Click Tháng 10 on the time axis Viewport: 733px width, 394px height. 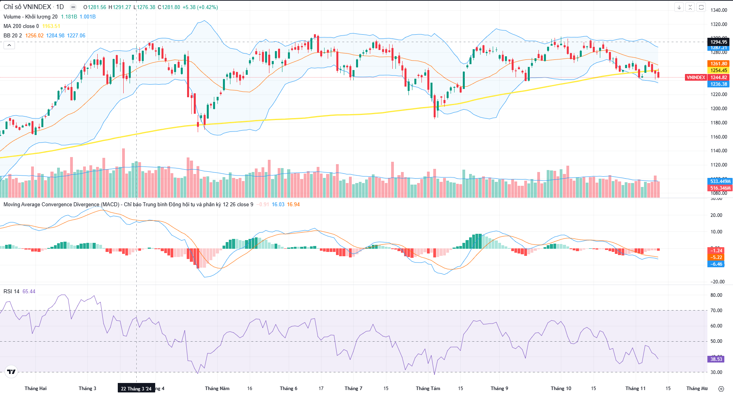(x=561, y=388)
